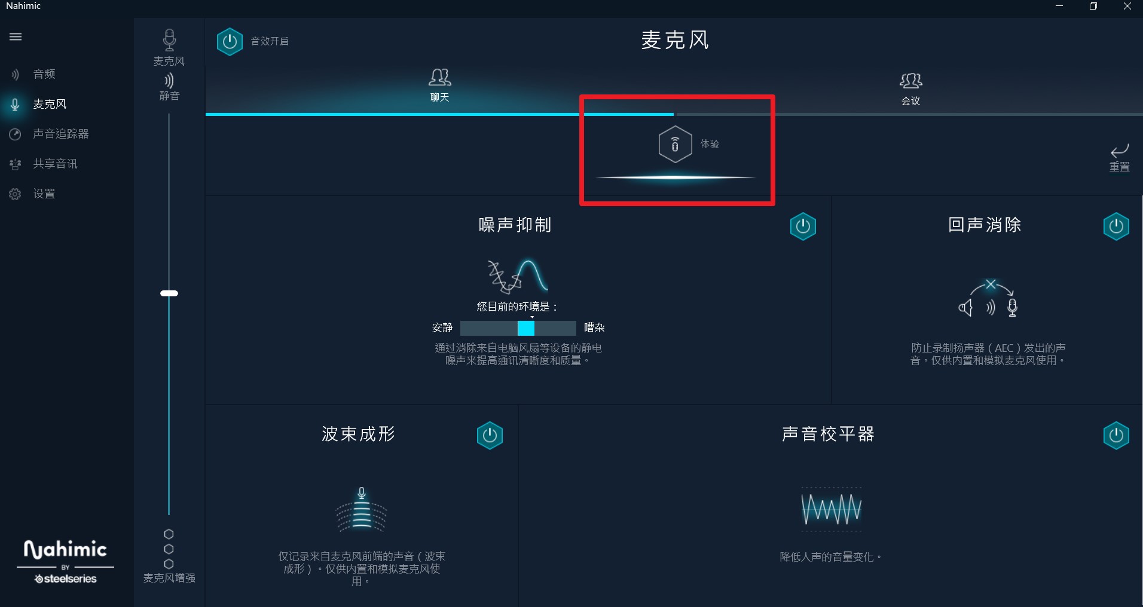The image size is (1143, 607).
Task: Click the 体验 hexagon microphone icon
Action: [675, 144]
